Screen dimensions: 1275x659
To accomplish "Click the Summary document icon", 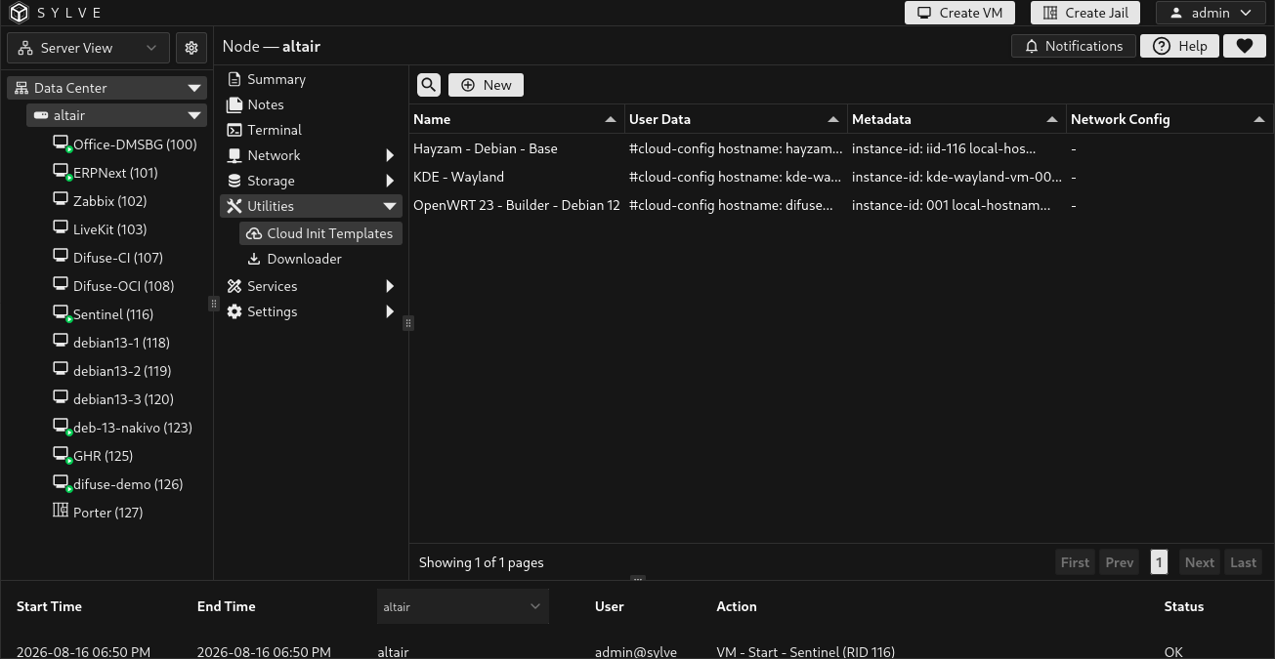I will pyautogui.click(x=234, y=79).
